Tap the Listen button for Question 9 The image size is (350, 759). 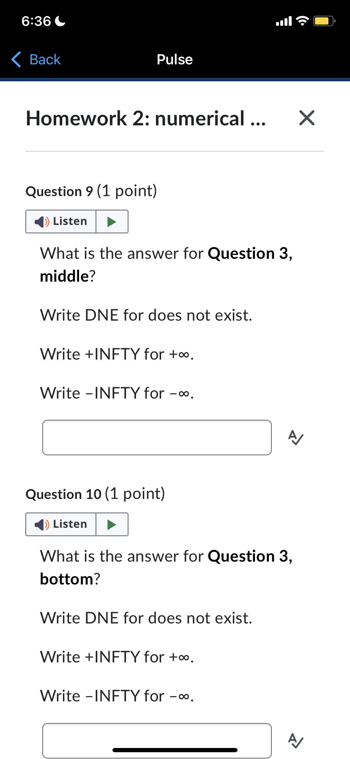click(60, 221)
